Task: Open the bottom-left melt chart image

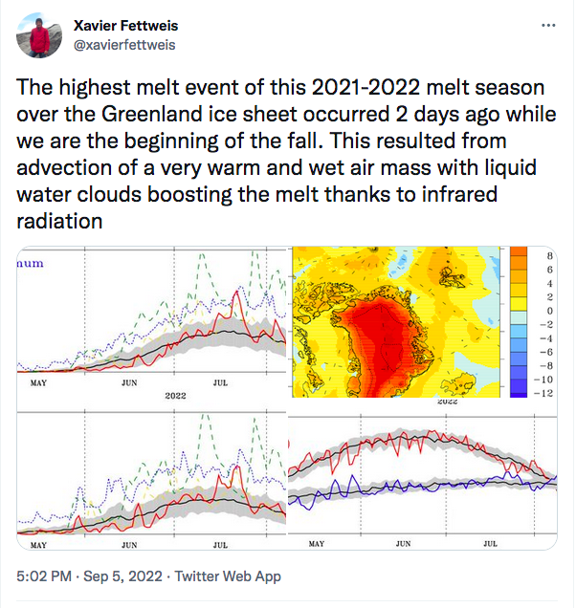Action: click(x=153, y=481)
